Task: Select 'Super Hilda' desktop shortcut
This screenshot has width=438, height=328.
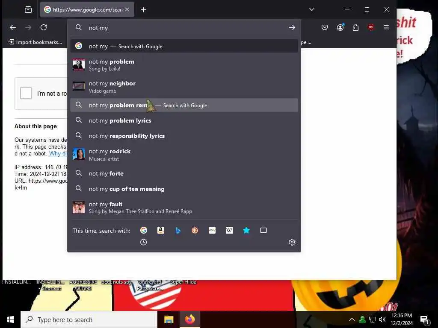Action: coord(183,282)
